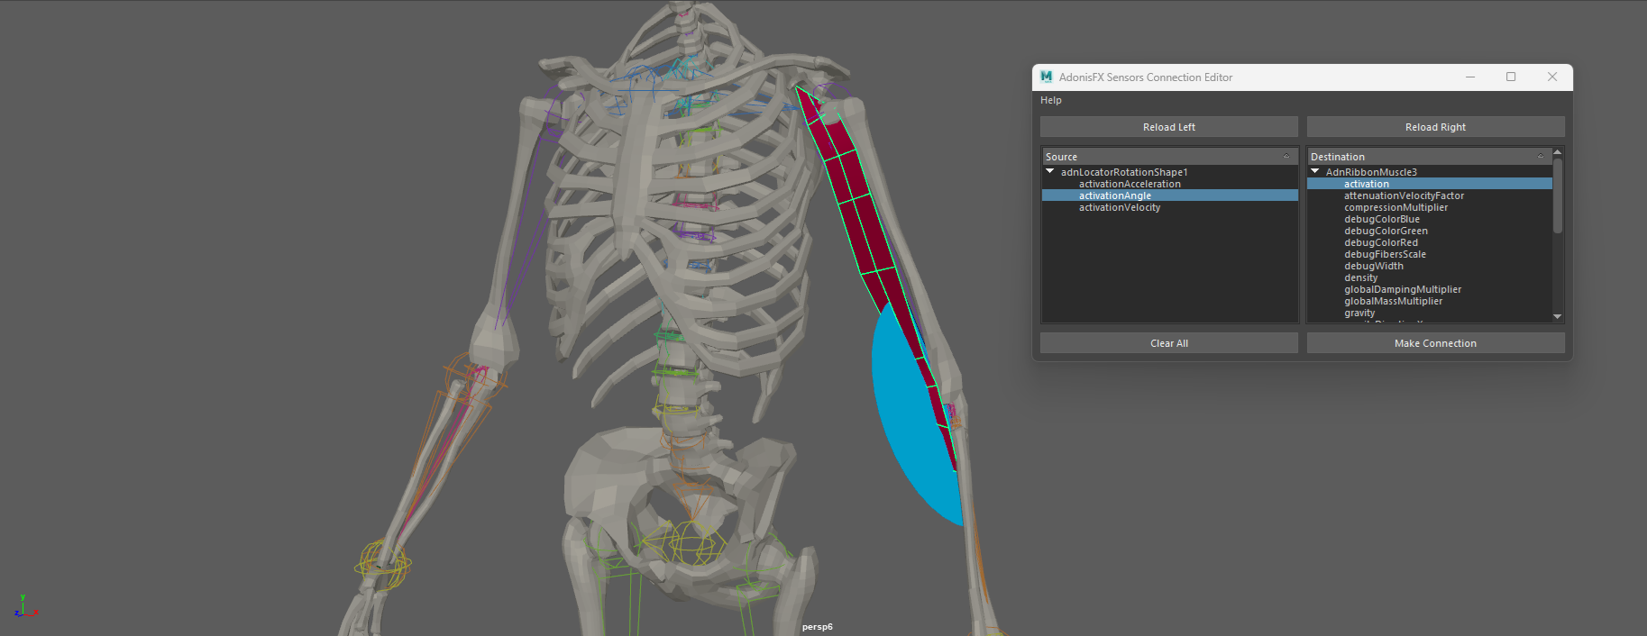Click Make Connection
Screen dimensions: 1647x636
tap(1435, 343)
